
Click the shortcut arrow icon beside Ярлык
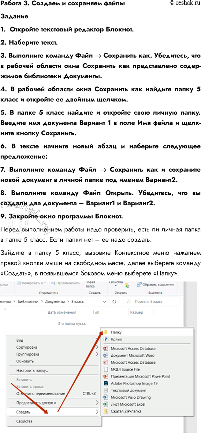(x=106, y=339)
